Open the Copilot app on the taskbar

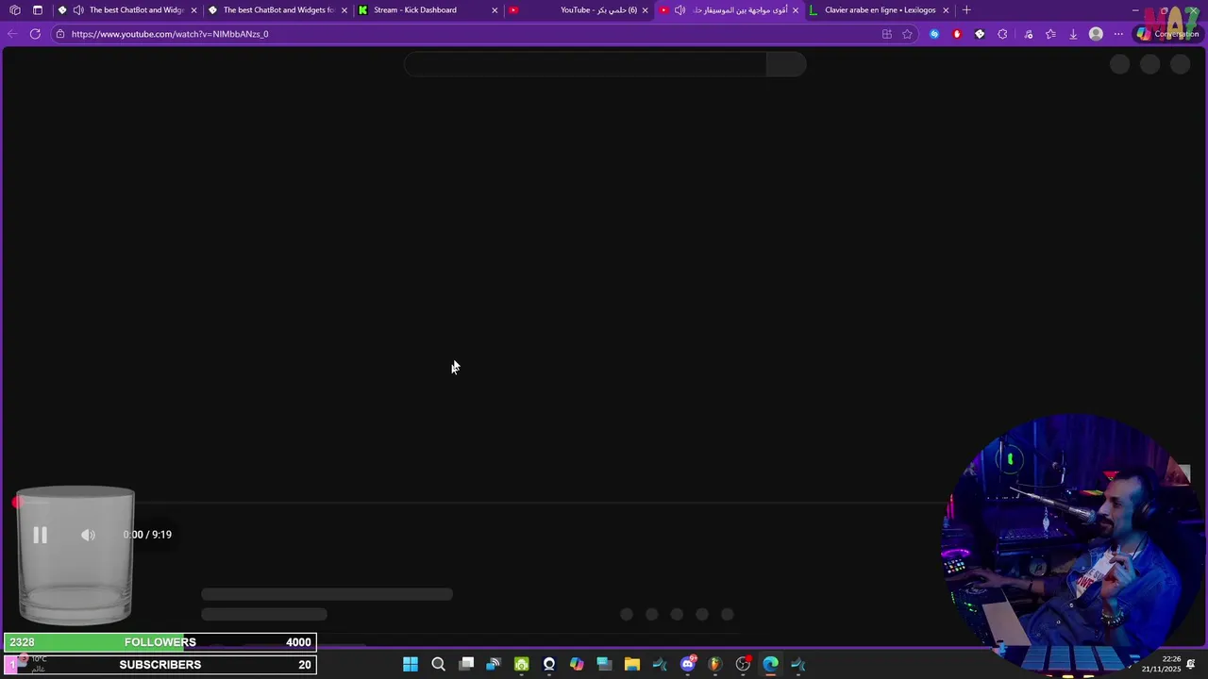[577, 664]
